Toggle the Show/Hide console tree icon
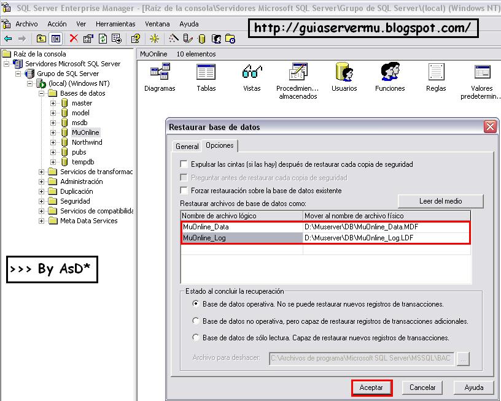 click(56, 39)
